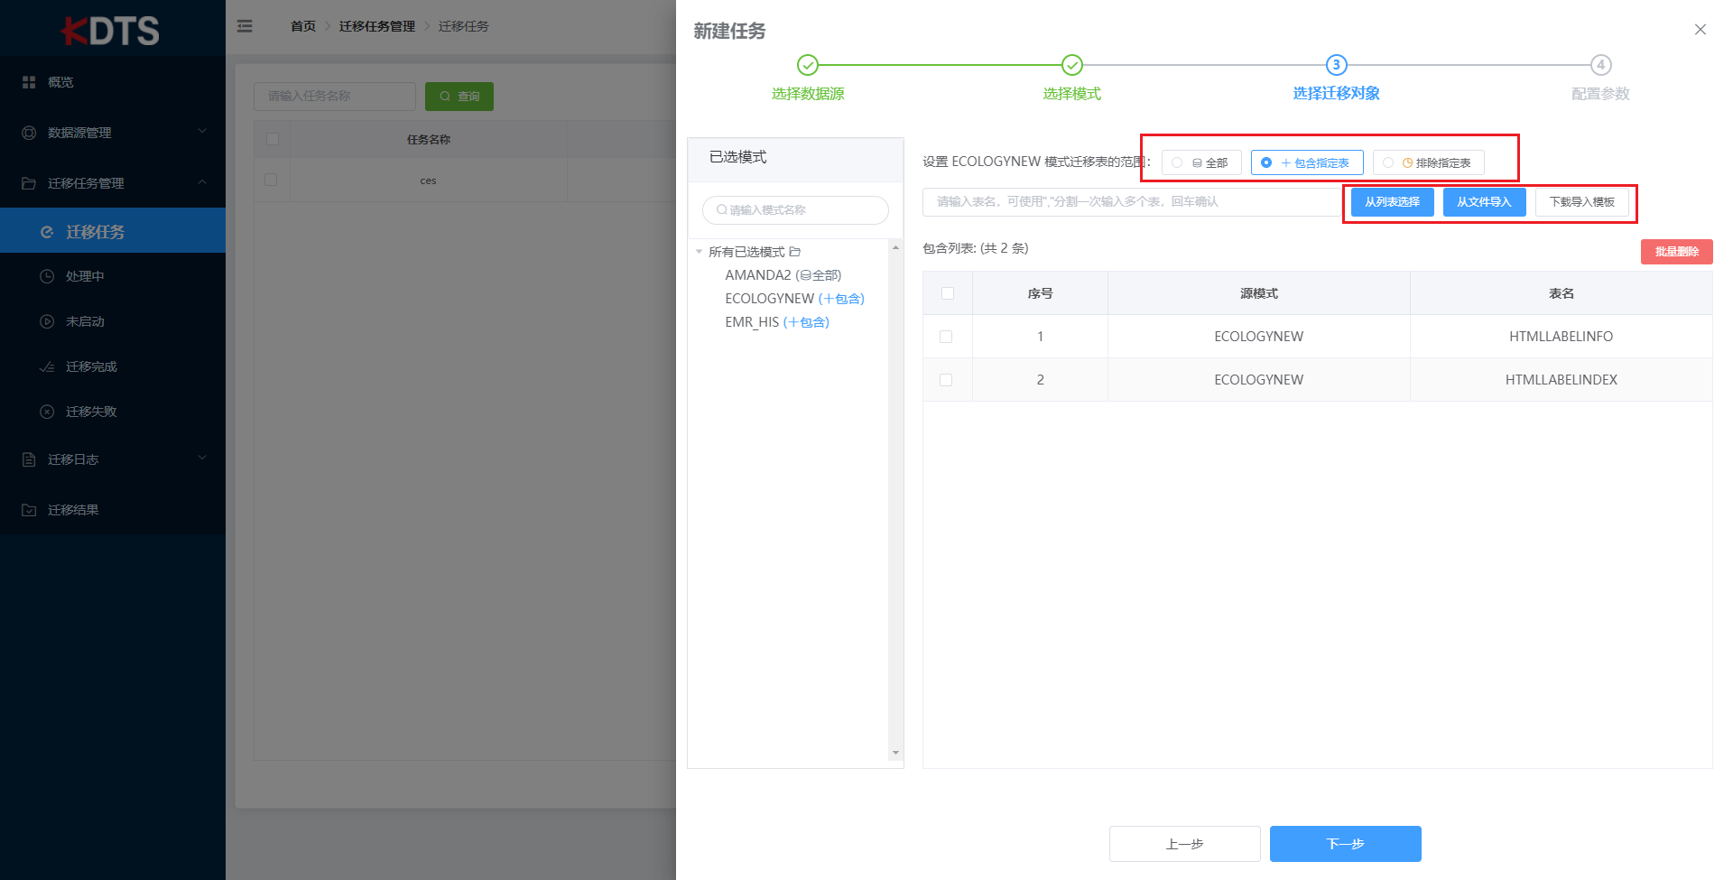Click the folder icon beside 所有已选模式
The image size is (1733, 880).
click(795, 252)
